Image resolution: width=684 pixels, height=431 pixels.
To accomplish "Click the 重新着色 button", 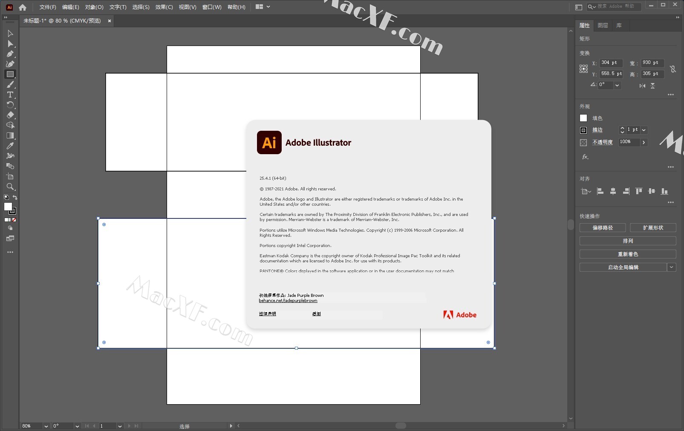I will click(628, 254).
